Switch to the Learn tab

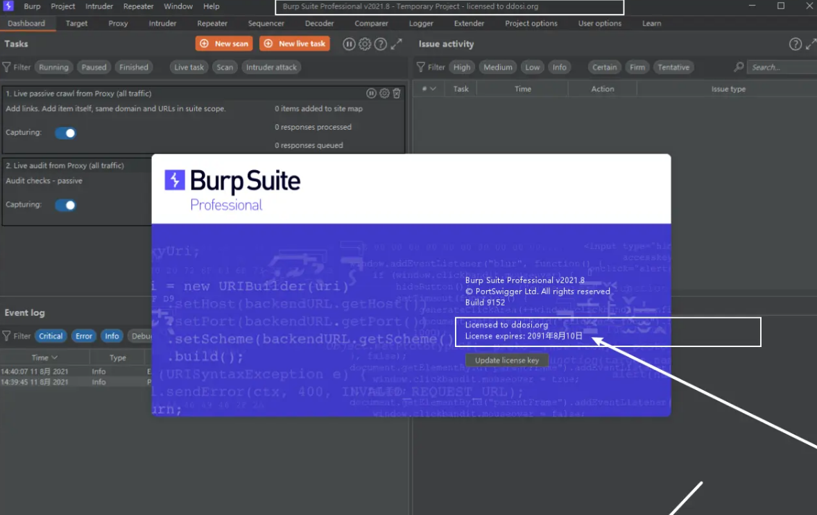coord(651,24)
